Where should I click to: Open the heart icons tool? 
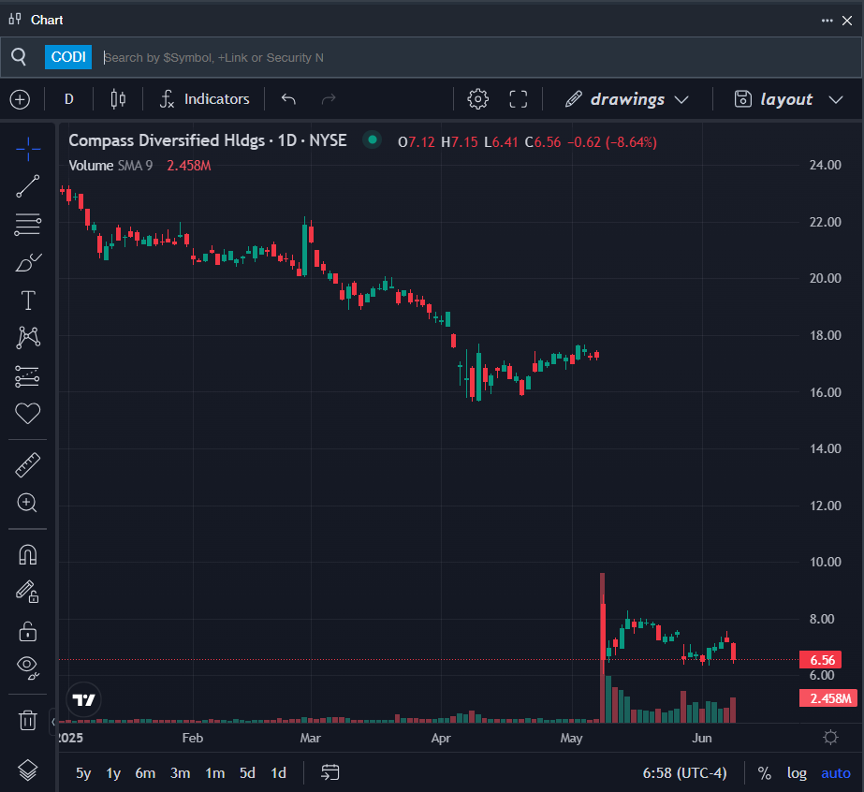click(x=27, y=414)
